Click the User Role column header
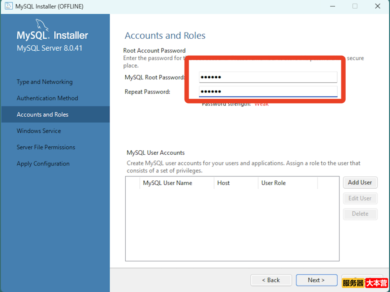This screenshot has width=390, height=292. [x=288, y=183]
